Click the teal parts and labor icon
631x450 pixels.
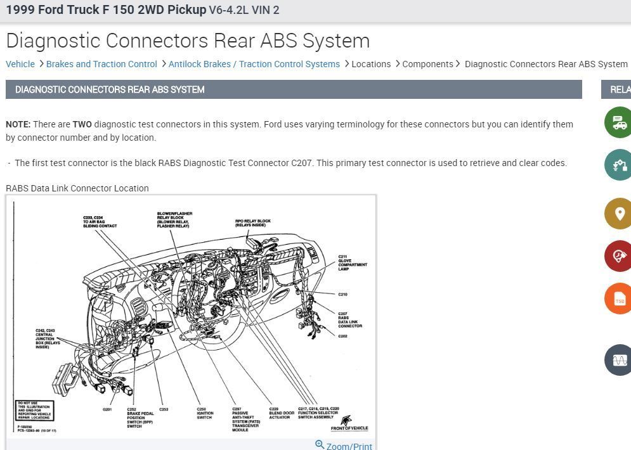(x=618, y=164)
